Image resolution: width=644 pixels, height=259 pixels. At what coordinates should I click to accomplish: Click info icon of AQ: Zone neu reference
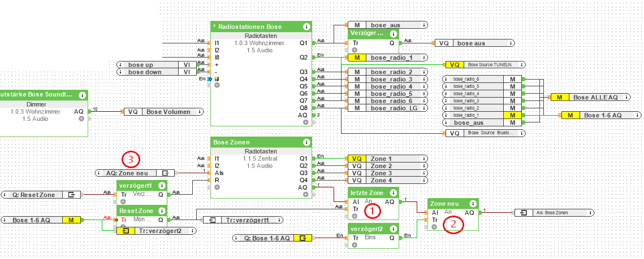[99, 173]
